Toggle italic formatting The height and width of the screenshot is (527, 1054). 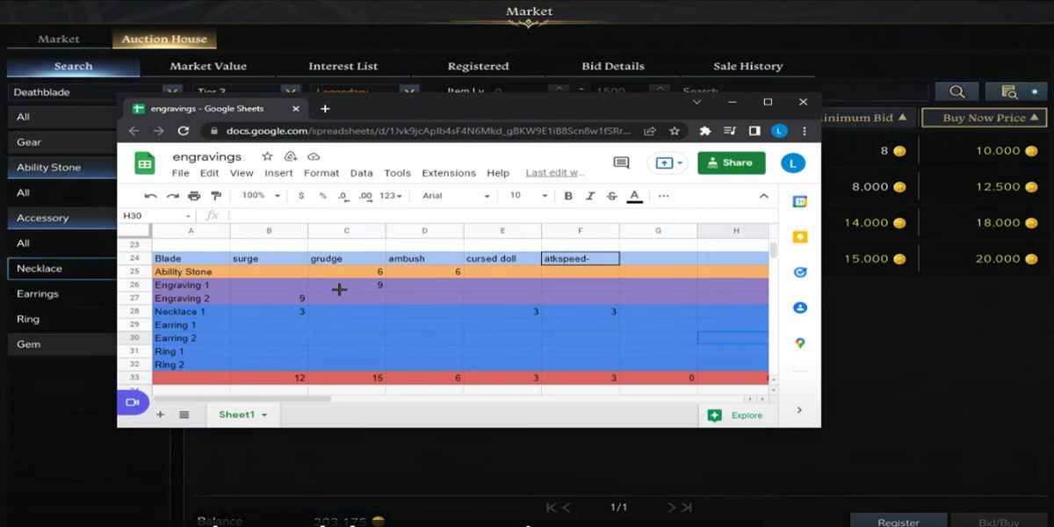[589, 196]
